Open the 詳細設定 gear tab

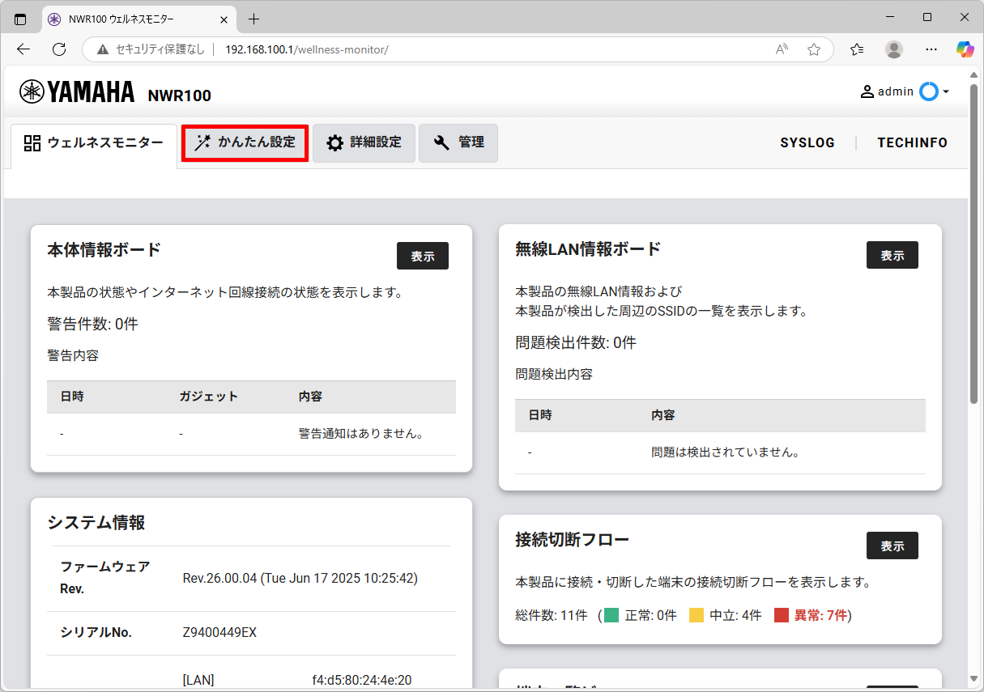pos(364,142)
